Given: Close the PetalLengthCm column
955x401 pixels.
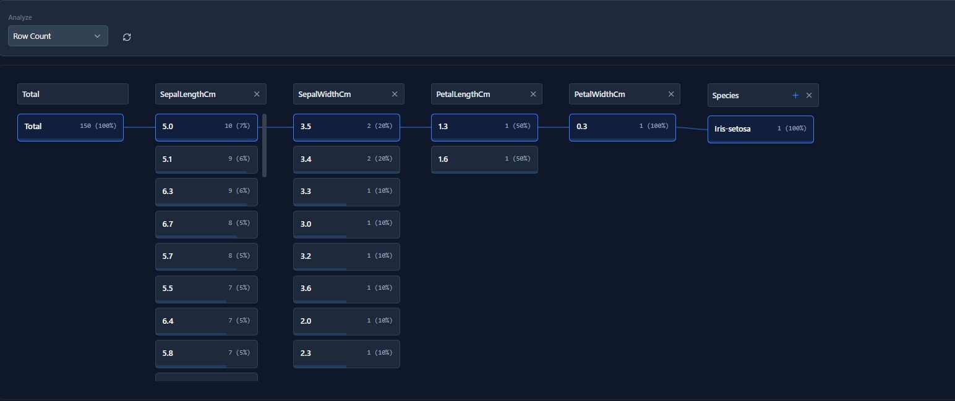Looking at the screenshot, I should pyautogui.click(x=533, y=94).
